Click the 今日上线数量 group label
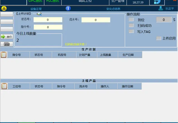Image resolution: width=178 pixels, height=123 pixels. point(26,34)
